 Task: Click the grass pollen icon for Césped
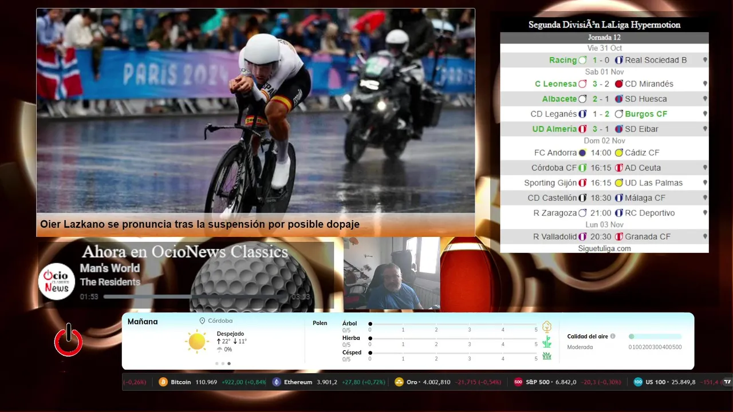547,356
